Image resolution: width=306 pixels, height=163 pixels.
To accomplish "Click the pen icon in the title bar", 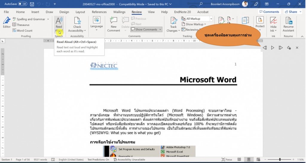I will (x=256, y=4).
